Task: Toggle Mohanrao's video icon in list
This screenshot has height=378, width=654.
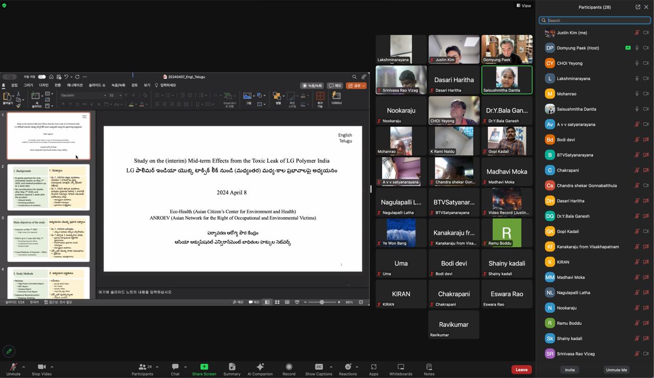Action: coord(646,94)
